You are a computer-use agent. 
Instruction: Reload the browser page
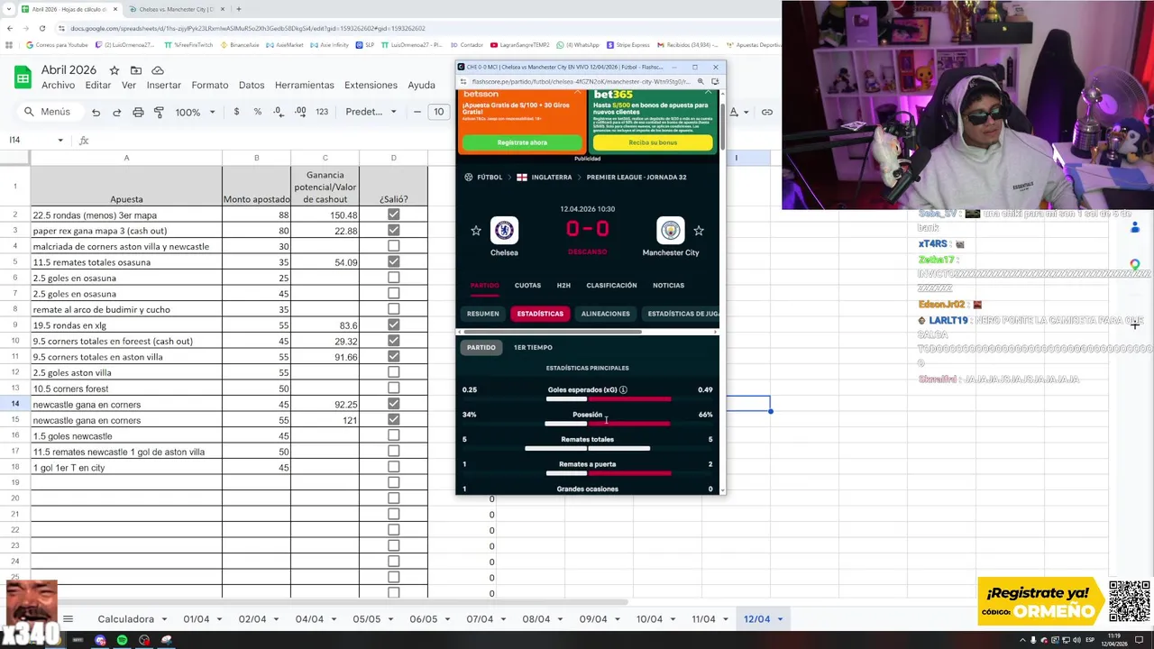41,28
